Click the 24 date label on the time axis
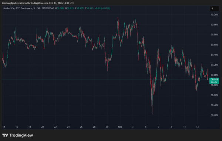This screenshot has height=141, width=222. [68, 127]
